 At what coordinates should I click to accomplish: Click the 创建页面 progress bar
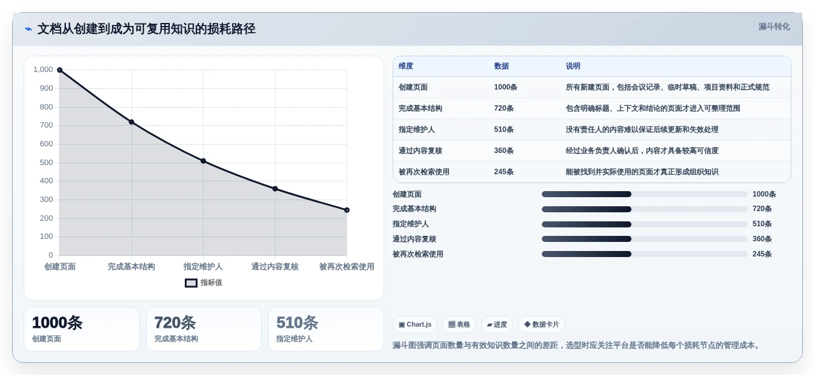pos(645,194)
